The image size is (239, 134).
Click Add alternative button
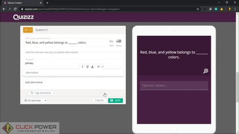(34, 82)
